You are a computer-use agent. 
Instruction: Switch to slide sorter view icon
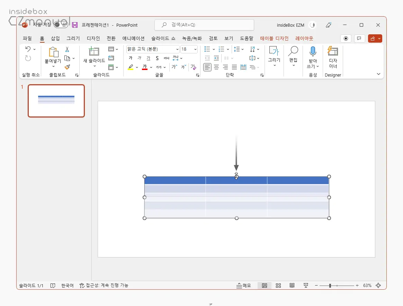[x=278, y=286]
